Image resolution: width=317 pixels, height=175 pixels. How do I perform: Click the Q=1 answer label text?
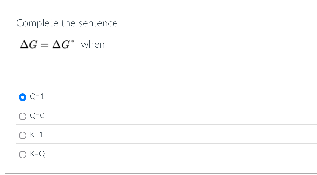(37, 96)
